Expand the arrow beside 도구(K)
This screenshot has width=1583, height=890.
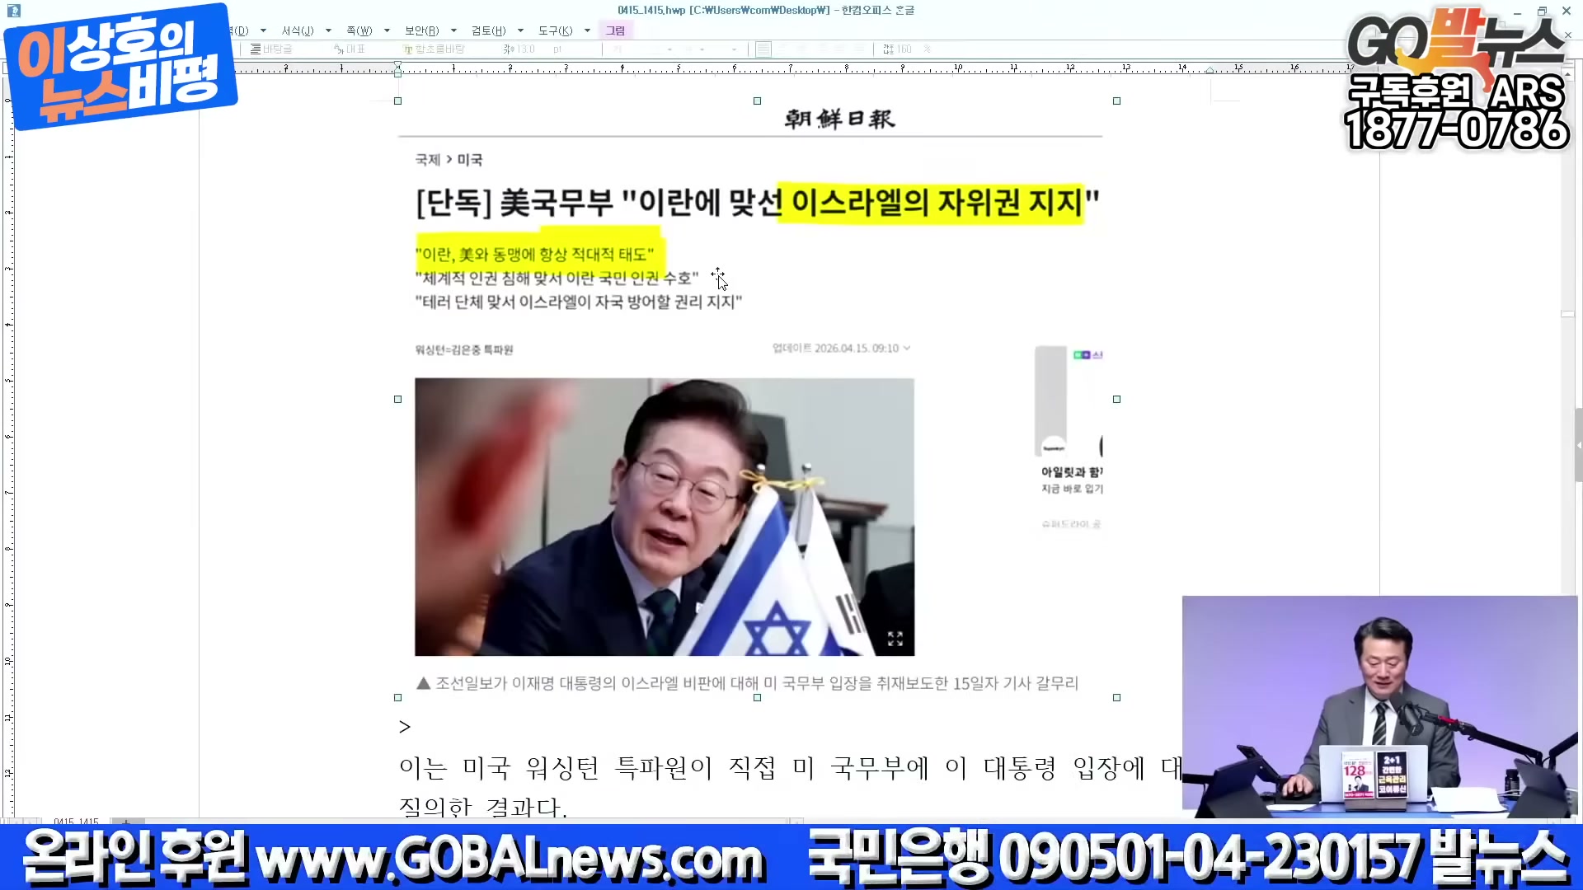pyautogui.click(x=587, y=30)
